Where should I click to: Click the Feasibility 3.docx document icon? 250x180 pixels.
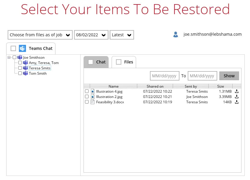92,102
